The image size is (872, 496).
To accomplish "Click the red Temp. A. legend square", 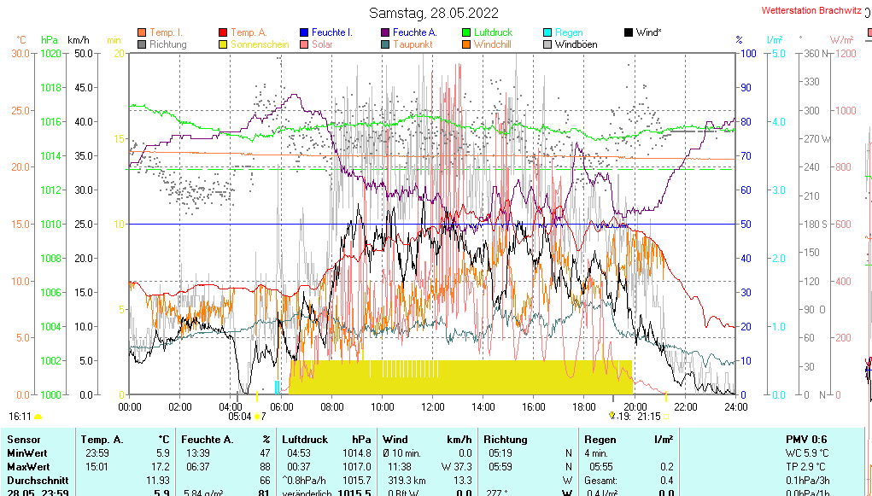I will click(224, 32).
